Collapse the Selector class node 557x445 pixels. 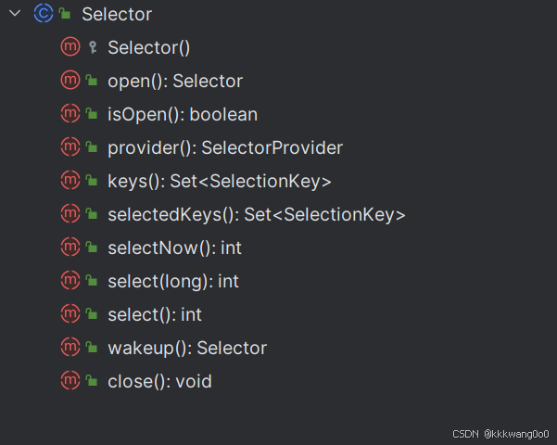pos(15,14)
